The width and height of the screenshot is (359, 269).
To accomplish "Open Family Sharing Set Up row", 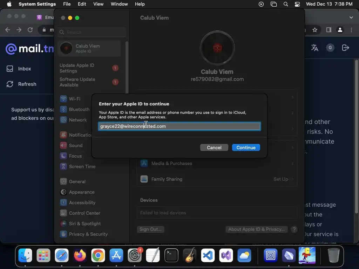I will coord(217,179).
